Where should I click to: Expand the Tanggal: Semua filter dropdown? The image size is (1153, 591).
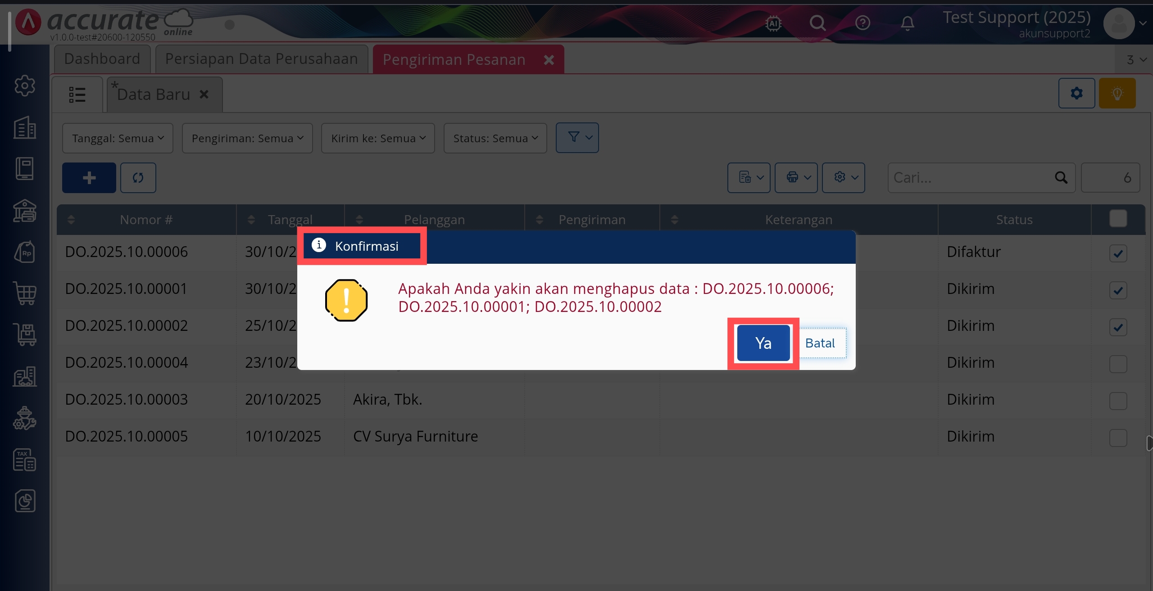click(118, 138)
